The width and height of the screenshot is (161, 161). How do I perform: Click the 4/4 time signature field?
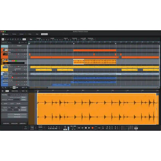point(74,129)
